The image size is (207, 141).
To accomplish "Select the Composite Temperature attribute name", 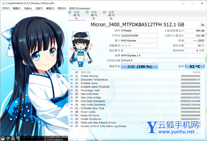I will click(94, 79).
